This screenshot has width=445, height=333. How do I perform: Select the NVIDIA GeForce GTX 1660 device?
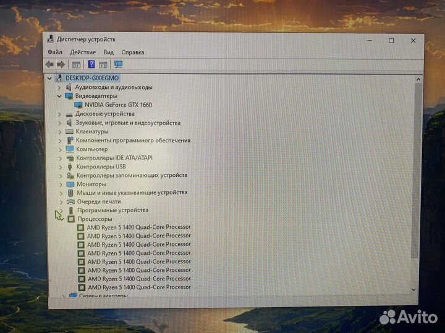122,105
